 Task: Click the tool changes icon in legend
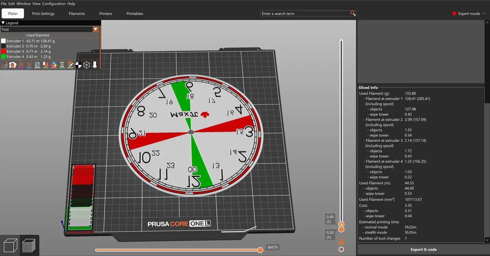point(46,65)
